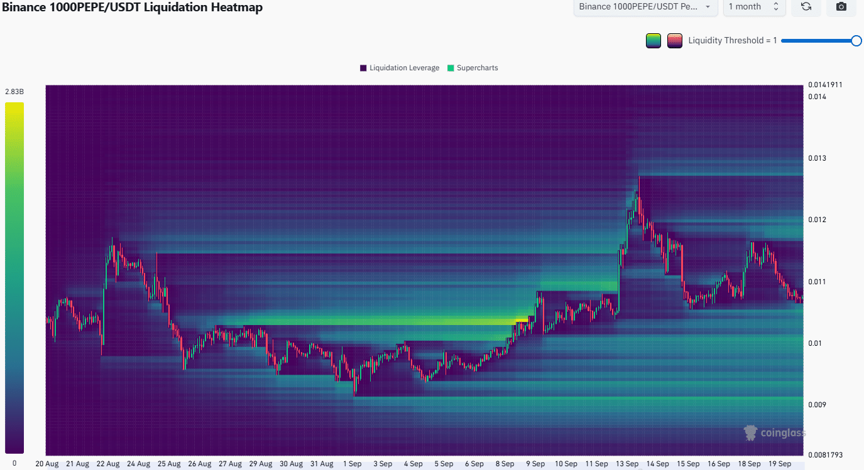This screenshot has width=864, height=470.
Task: Open the Binance 1000PEPE/USDT pair dropdown
Action: (645, 7)
